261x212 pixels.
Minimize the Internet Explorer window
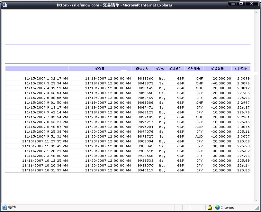[232, 4]
